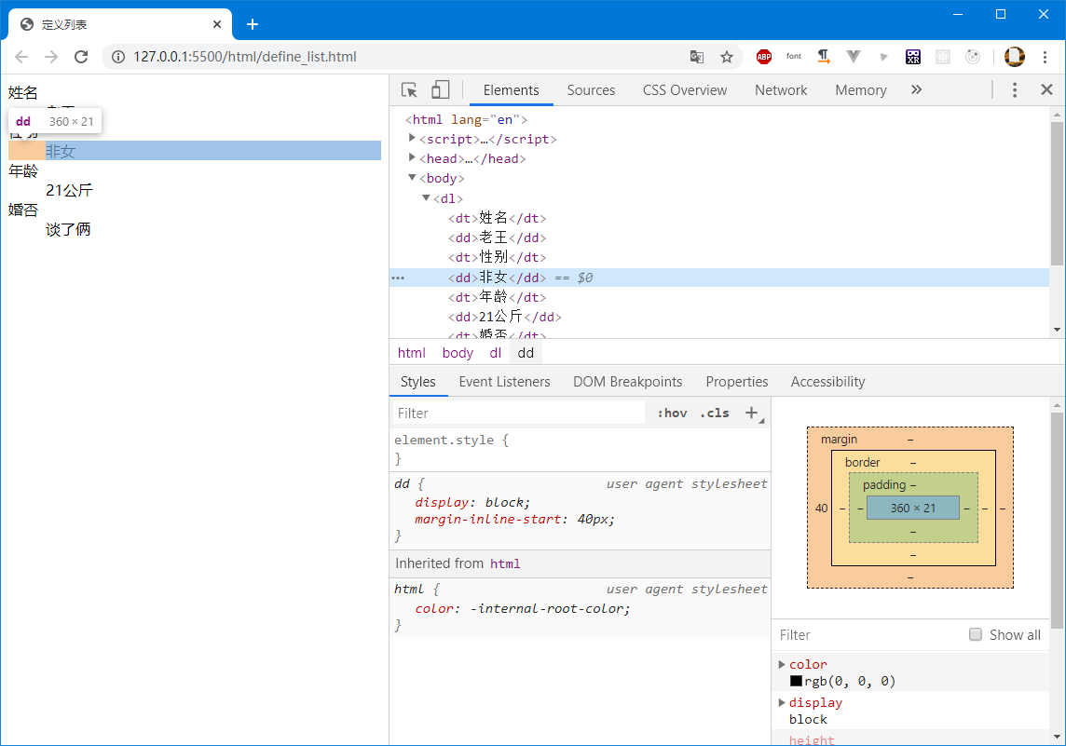The height and width of the screenshot is (746, 1066).
Task: Collapse the dl node
Action: (x=426, y=197)
